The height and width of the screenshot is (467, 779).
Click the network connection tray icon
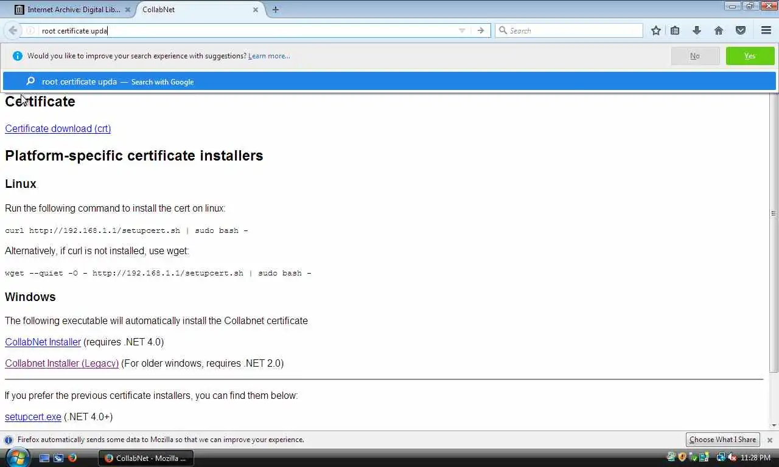click(x=721, y=457)
